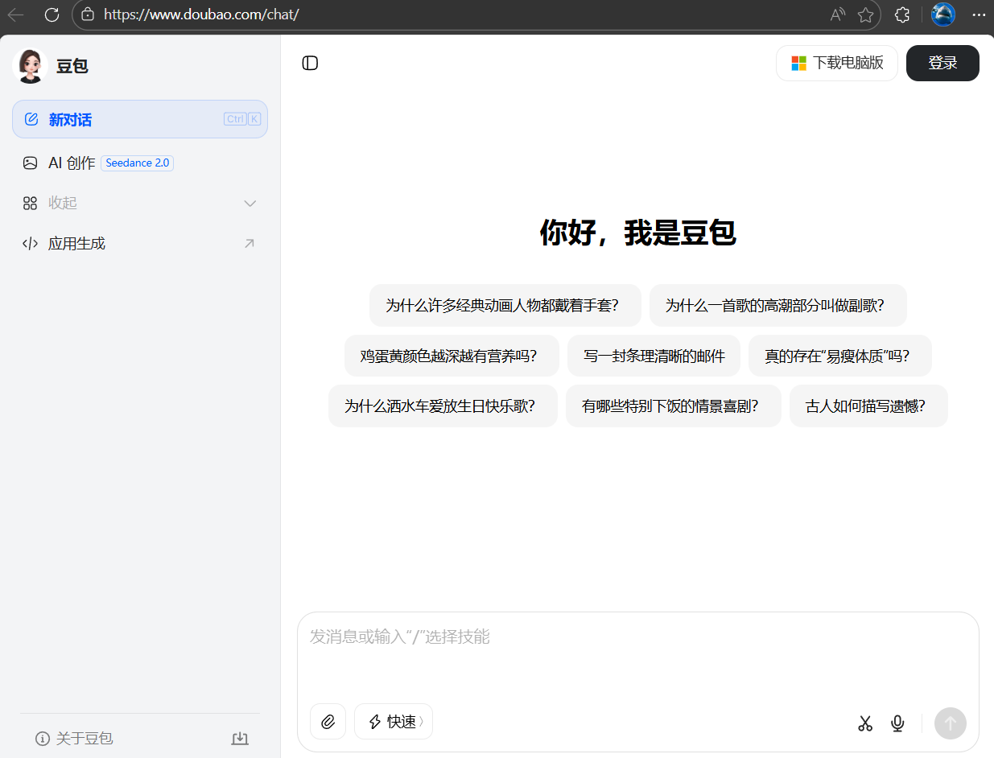This screenshot has height=758, width=994.
Task: Open browser settings ellipsis menu
Action: click(x=979, y=14)
